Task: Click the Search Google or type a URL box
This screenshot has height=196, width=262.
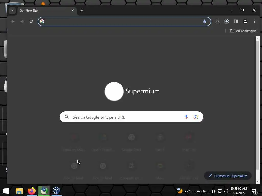Action: (131, 117)
